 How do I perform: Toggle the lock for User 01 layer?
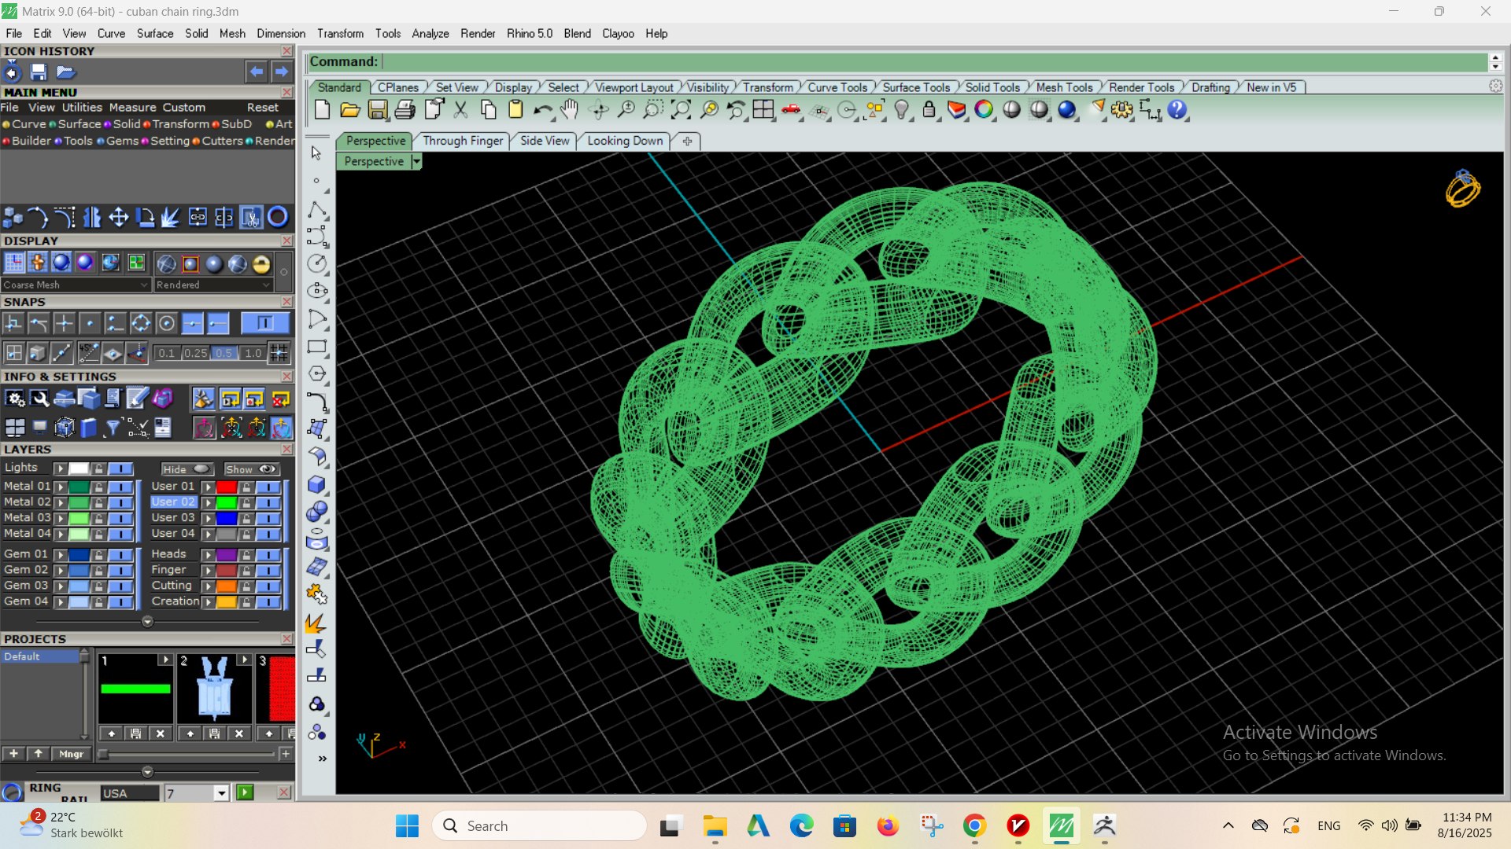(246, 487)
